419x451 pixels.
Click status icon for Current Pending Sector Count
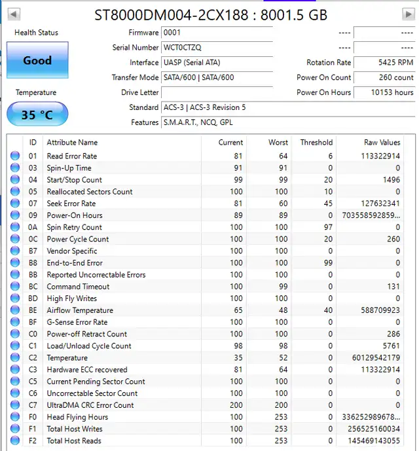point(15,381)
